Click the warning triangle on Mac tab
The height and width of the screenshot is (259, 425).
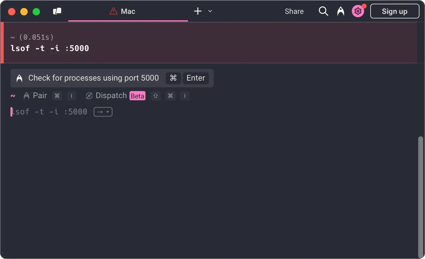(113, 11)
